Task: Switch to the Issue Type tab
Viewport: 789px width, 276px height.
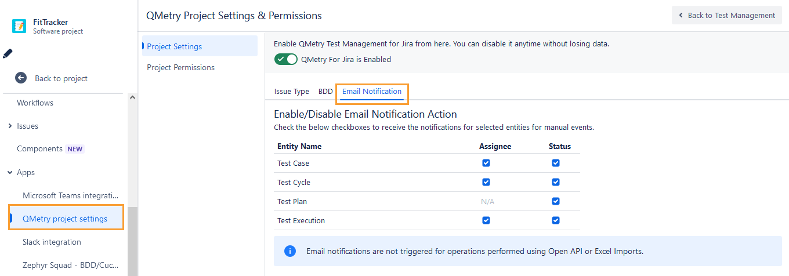Action: pos(292,92)
